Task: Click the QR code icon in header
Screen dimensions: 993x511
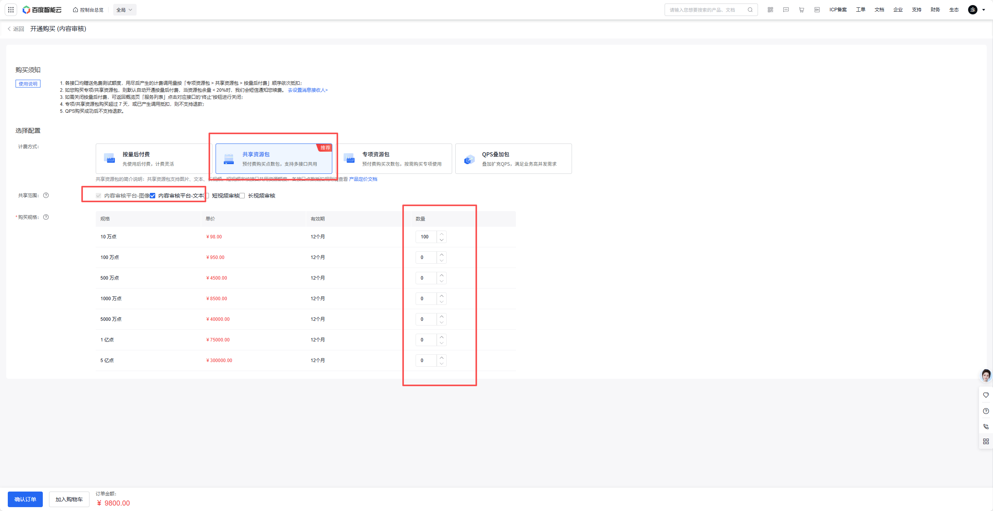Action: pyautogui.click(x=770, y=10)
